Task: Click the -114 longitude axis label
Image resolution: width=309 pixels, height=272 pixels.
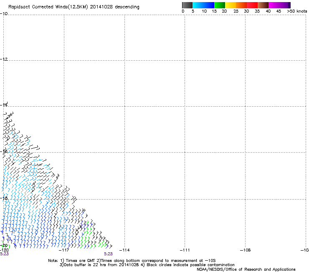Action: 124,250
